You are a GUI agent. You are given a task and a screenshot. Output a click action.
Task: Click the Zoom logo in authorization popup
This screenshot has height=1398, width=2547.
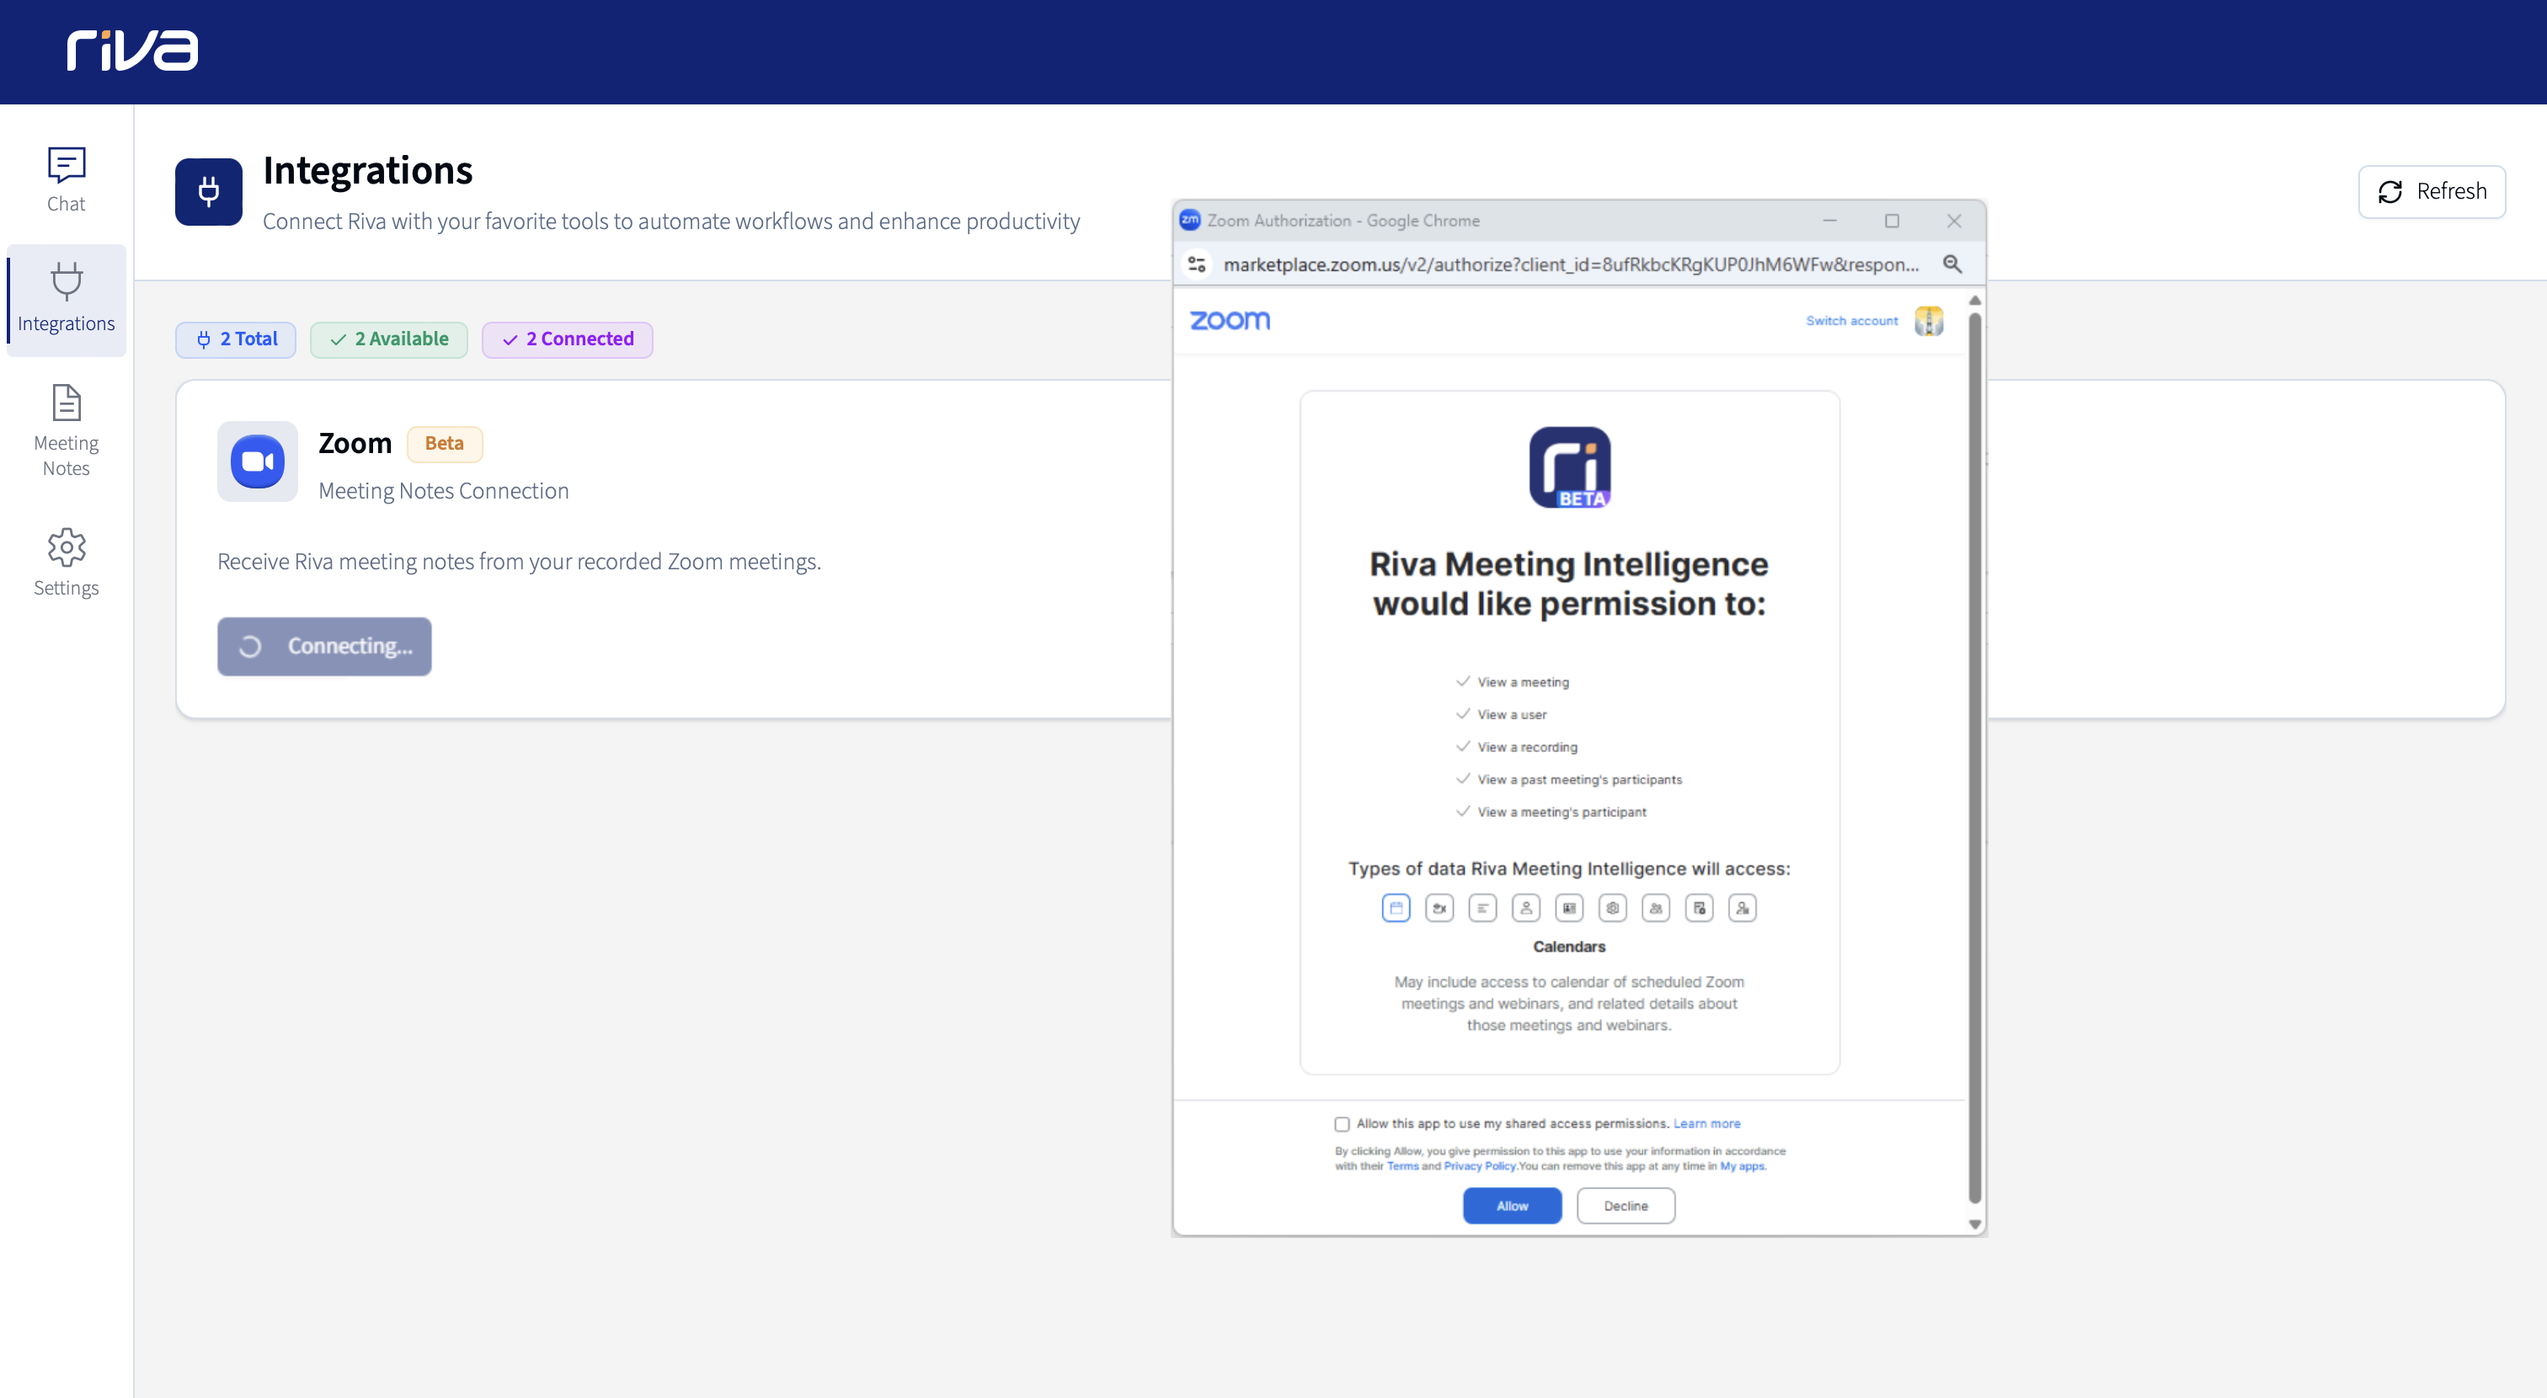pyautogui.click(x=1230, y=320)
